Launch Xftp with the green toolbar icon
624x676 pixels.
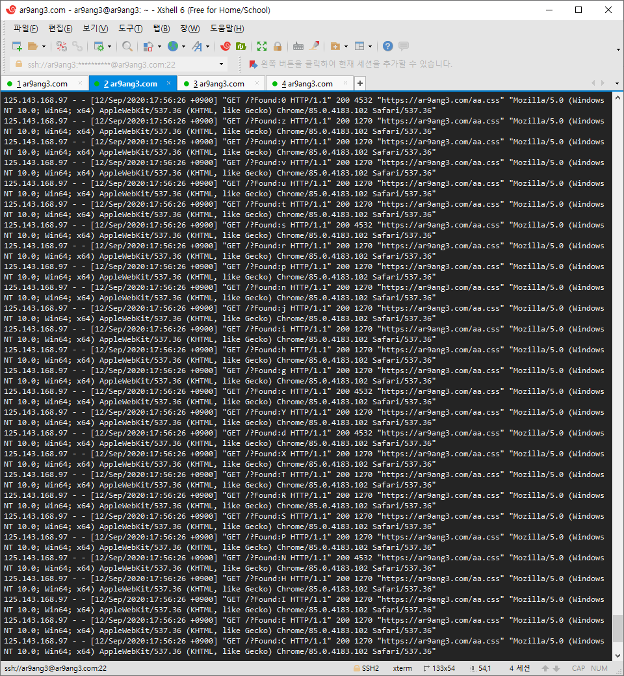241,46
